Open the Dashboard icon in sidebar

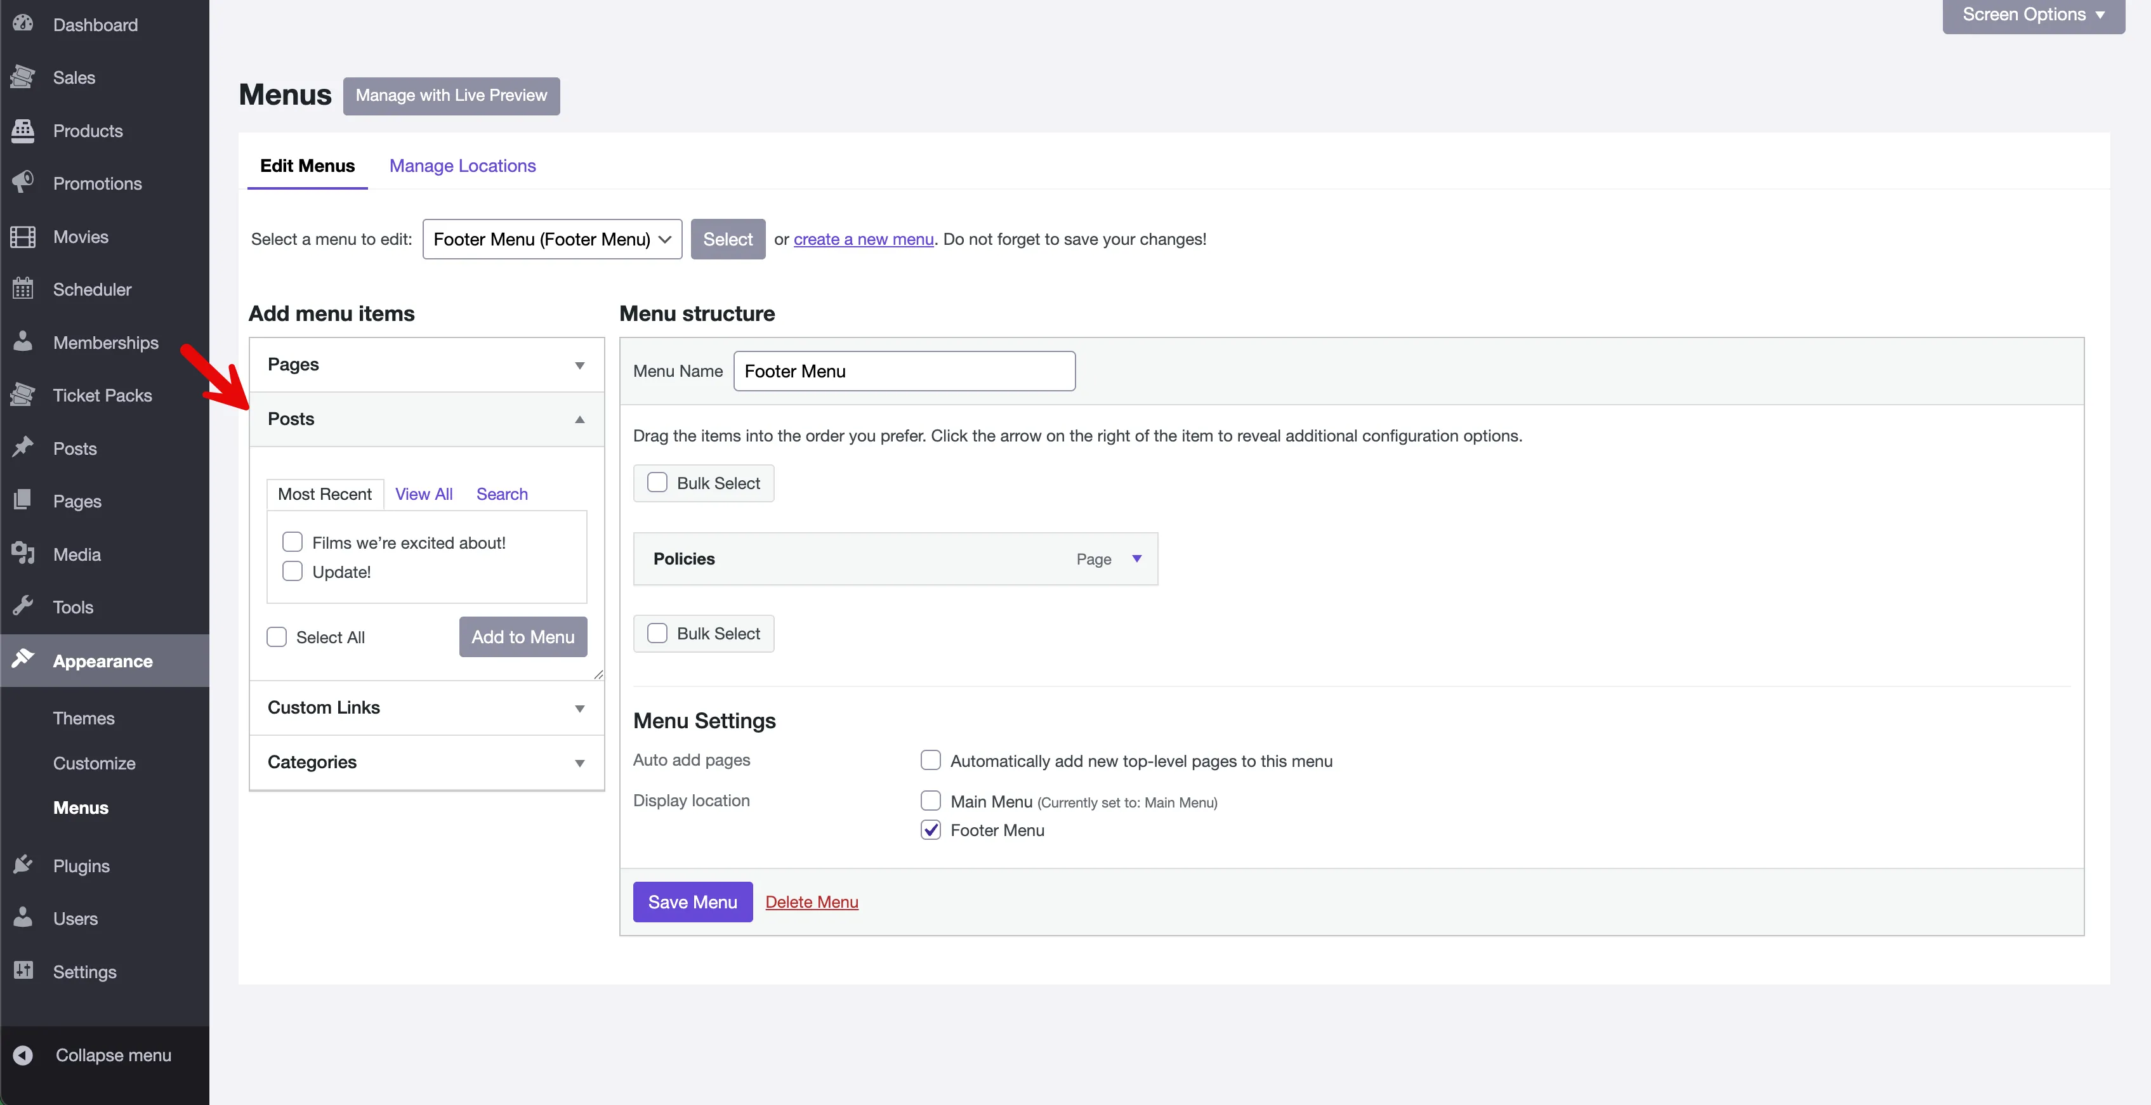click(23, 24)
